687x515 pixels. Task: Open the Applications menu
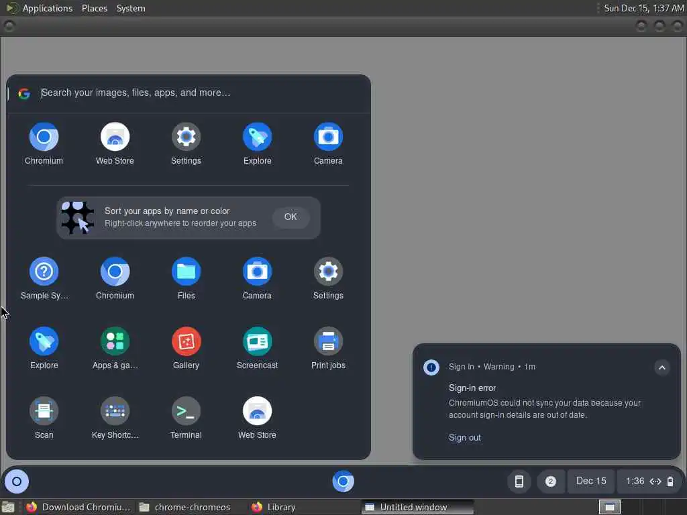48,8
